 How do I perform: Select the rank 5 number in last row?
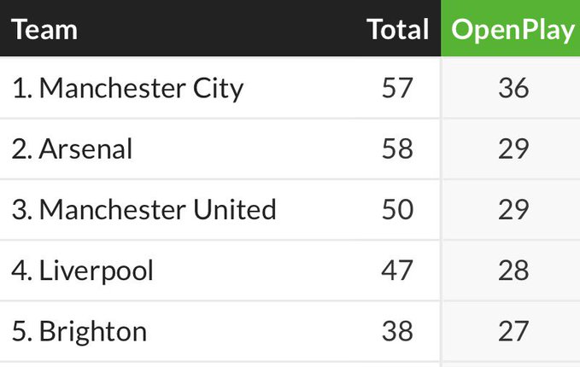(22, 331)
